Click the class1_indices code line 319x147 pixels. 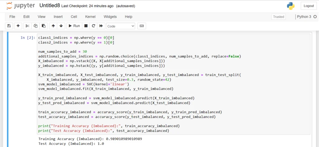(x=76, y=38)
